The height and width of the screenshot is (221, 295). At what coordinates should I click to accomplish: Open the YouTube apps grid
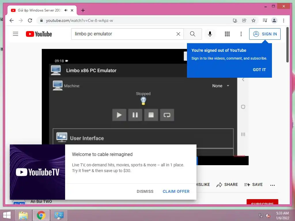point(227,34)
